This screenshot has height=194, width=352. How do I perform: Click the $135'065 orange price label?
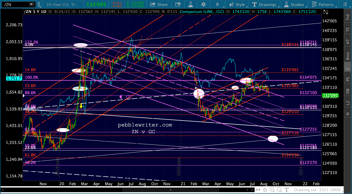point(290,70)
